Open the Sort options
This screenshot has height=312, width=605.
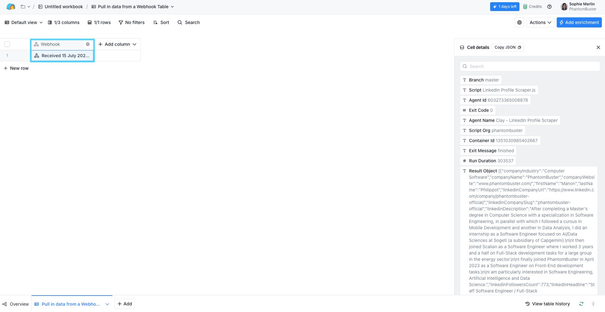click(x=161, y=22)
